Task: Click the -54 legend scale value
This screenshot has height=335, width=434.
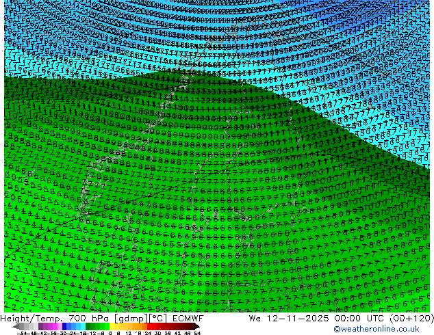Action: pyautogui.click(x=22, y=333)
